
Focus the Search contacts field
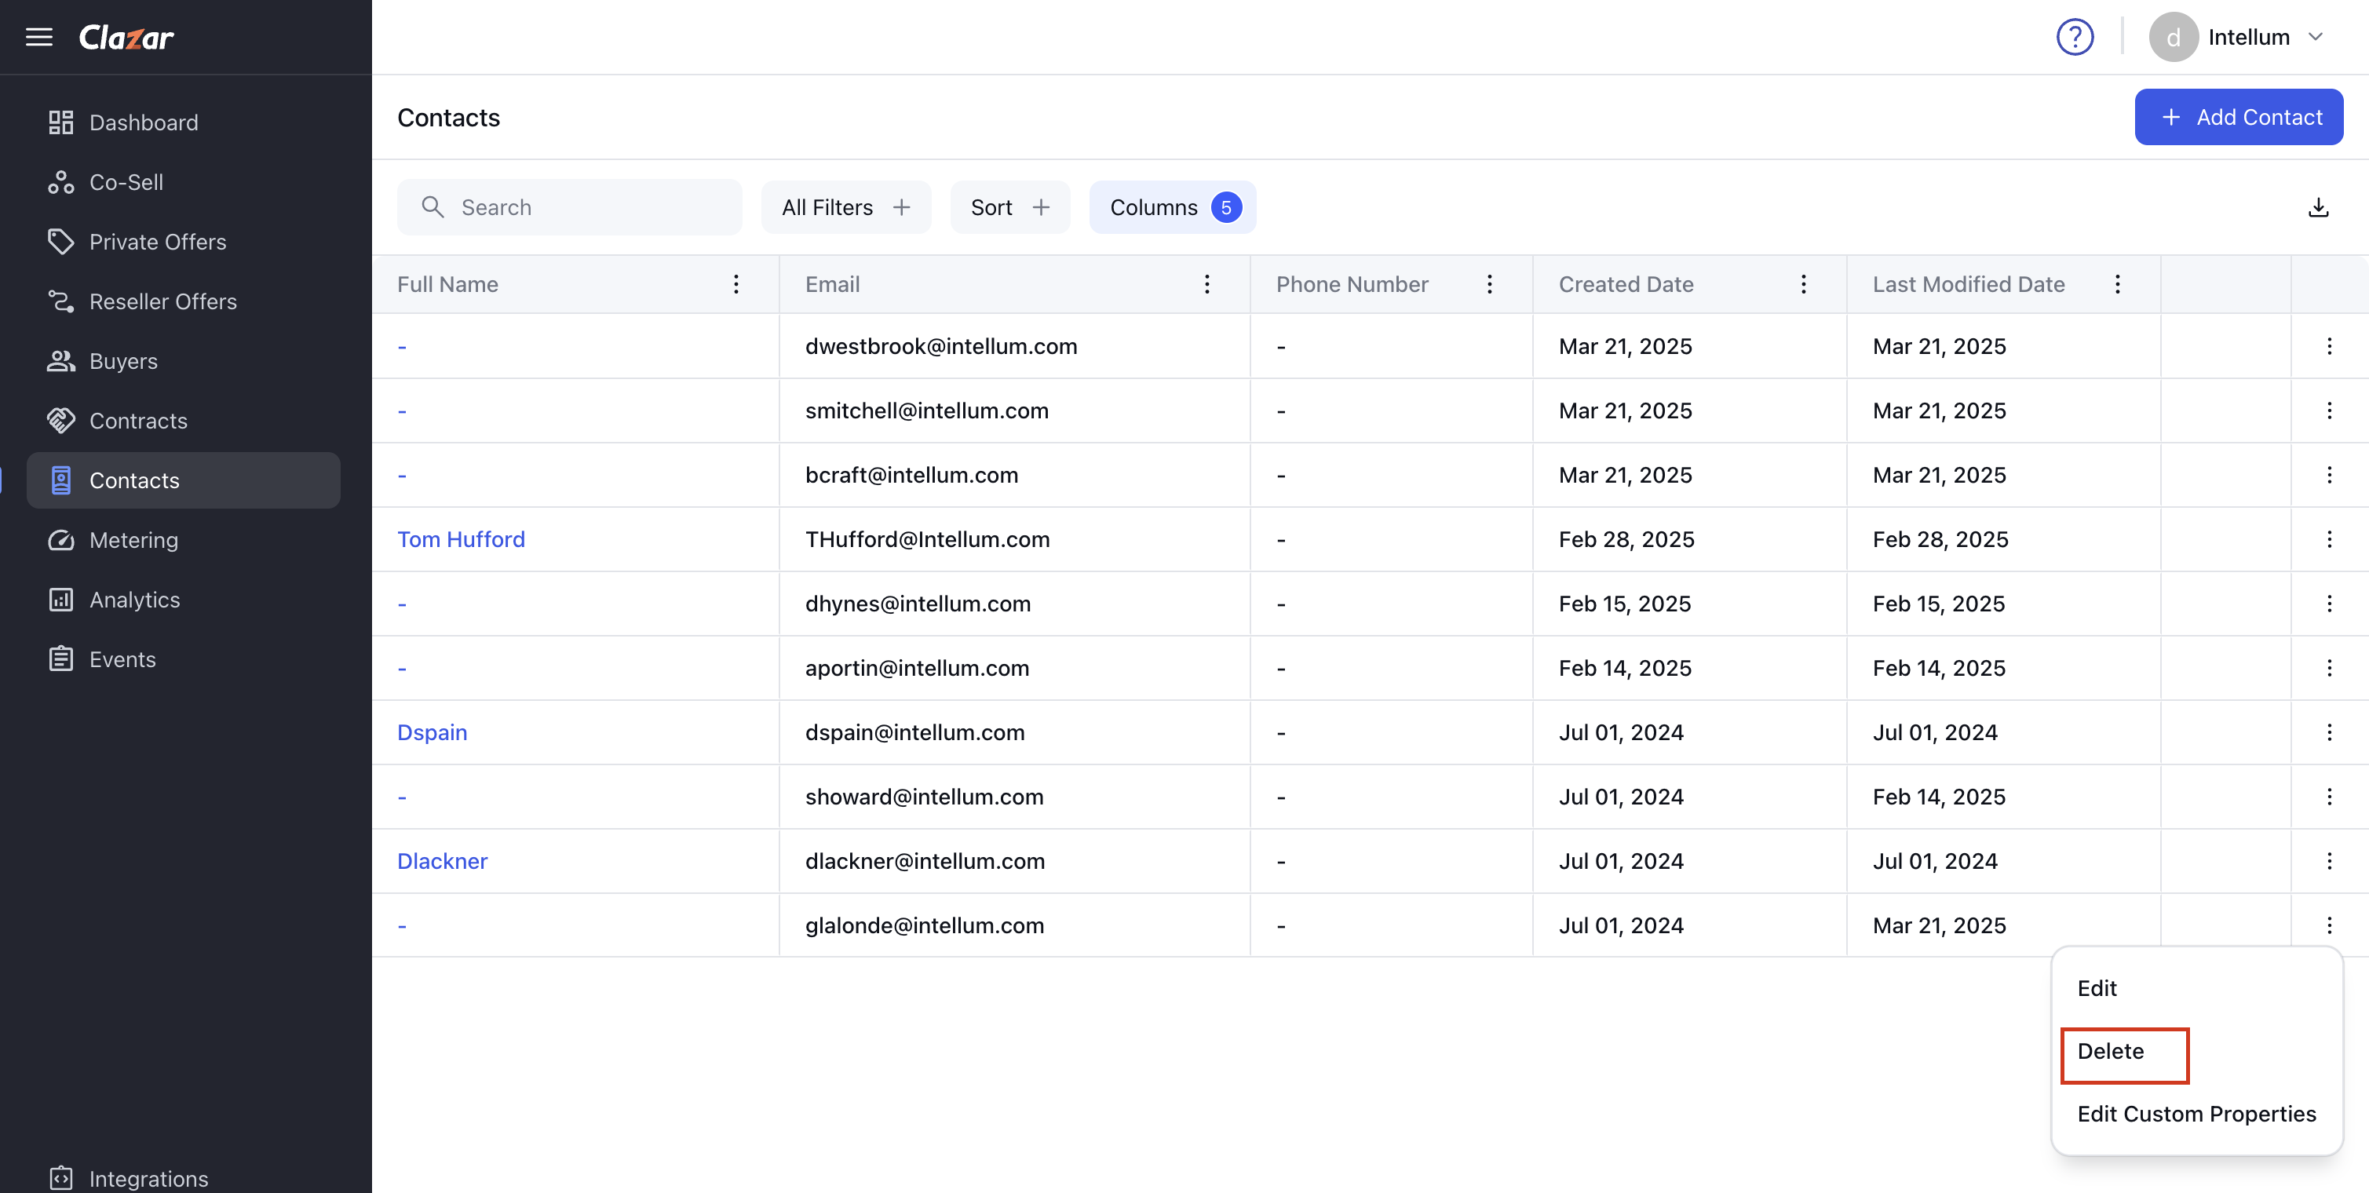[x=569, y=207]
